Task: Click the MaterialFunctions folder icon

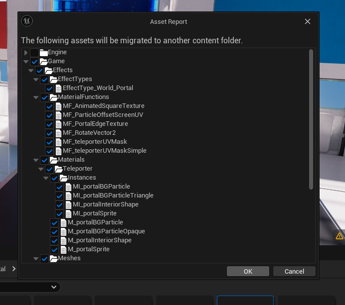Action: [x=53, y=98]
